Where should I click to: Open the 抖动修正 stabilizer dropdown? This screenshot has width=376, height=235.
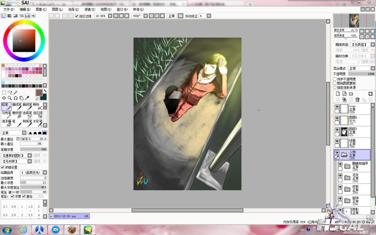(209, 16)
